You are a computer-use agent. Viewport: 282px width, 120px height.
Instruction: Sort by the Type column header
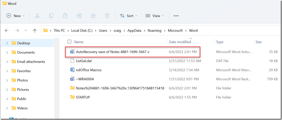[x=220, y=42]
